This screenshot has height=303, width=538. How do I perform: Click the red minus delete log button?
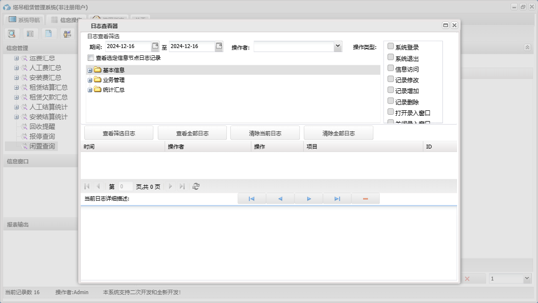pyautogui.click(x=366, y=199)
